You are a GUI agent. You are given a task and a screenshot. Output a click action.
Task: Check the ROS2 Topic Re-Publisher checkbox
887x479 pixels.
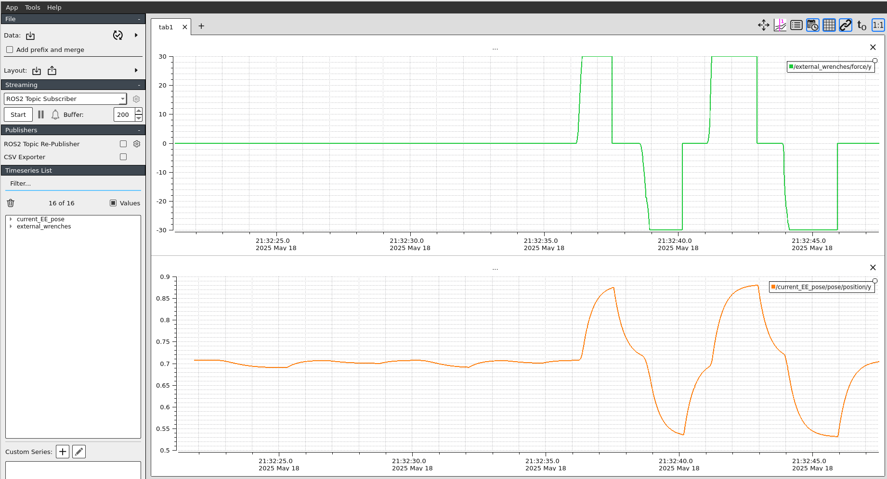(123, 144)
